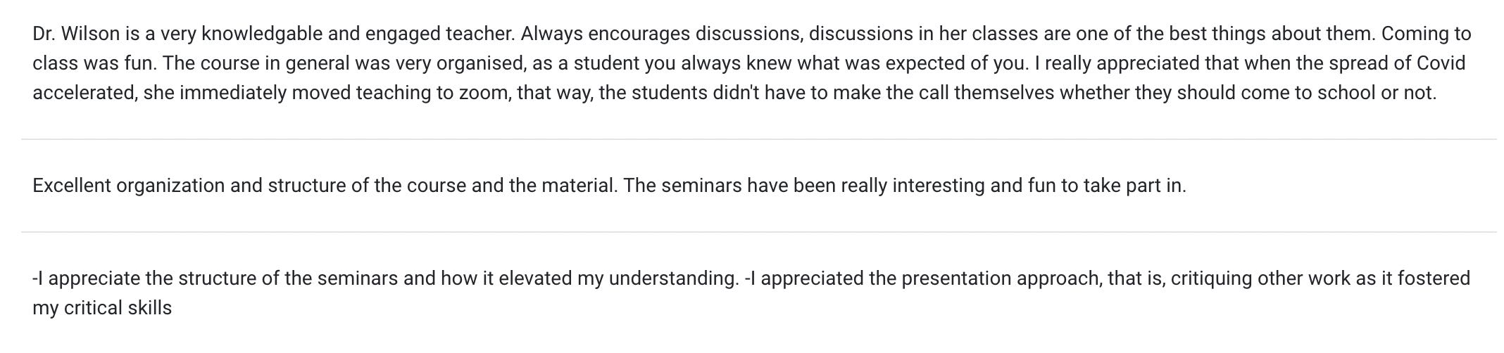1504x353 pixels.
Task: Click the closing text "my critical skills"
Action: (x=102, y=309)
